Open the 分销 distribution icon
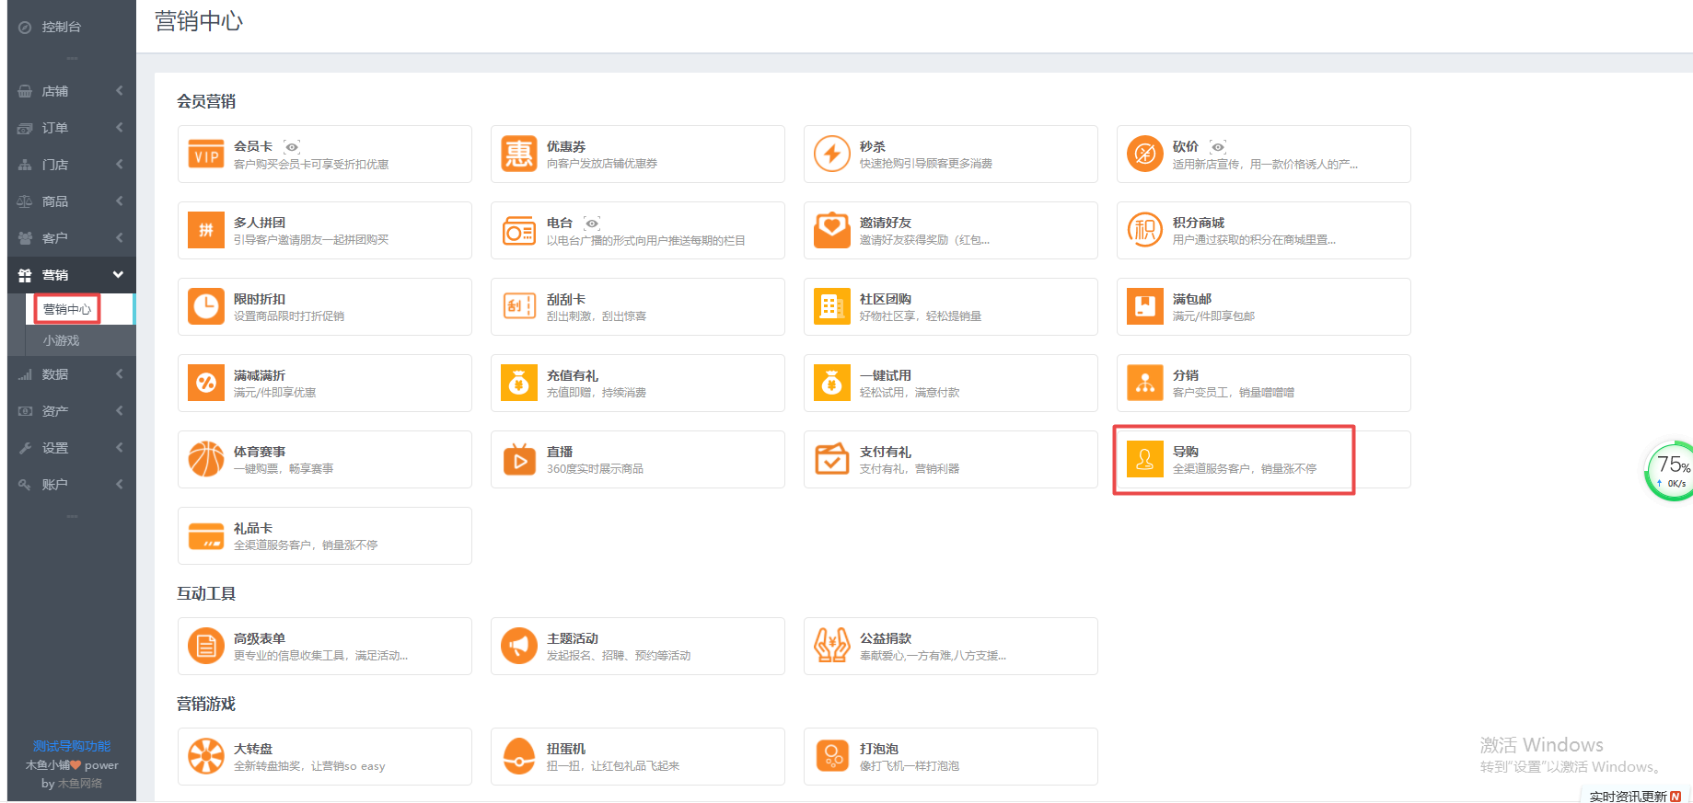This screenshot has width=1693, height=803. point(1145,383)
